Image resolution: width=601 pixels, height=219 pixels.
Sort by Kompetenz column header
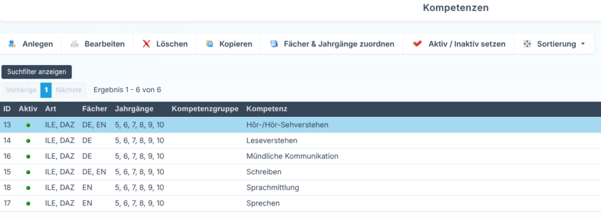267,109
